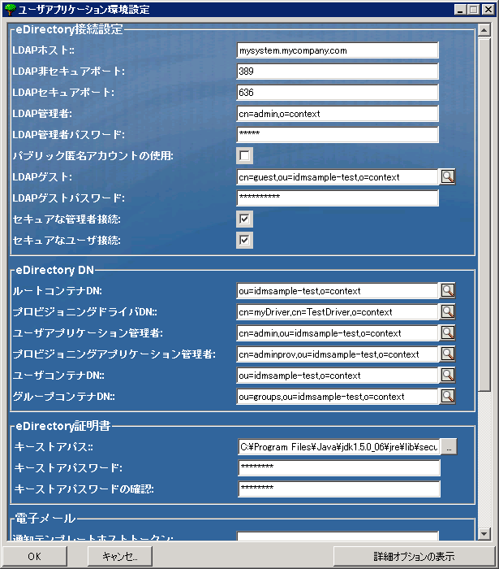Click the プロビジョニングアプリケーション管理者 text field
Viewport: 499px width, 569px height.
[x=338, y=354]
